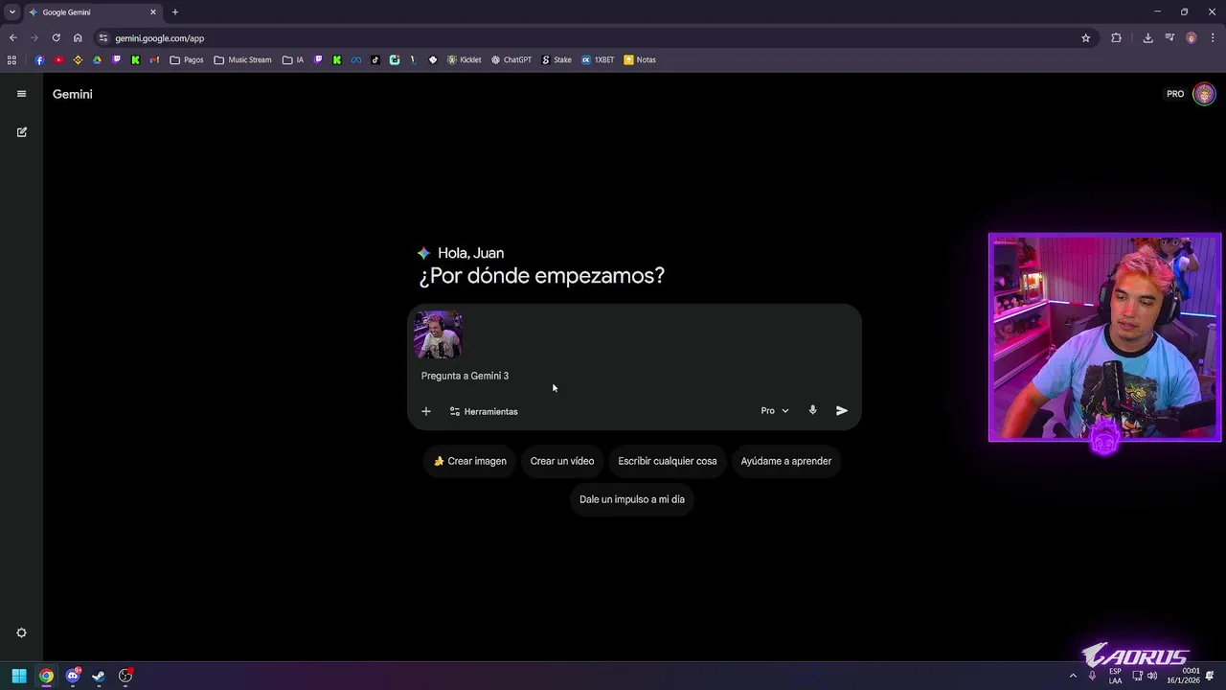Click the address bar URL gemini.google.com/app

coord(160,38)
